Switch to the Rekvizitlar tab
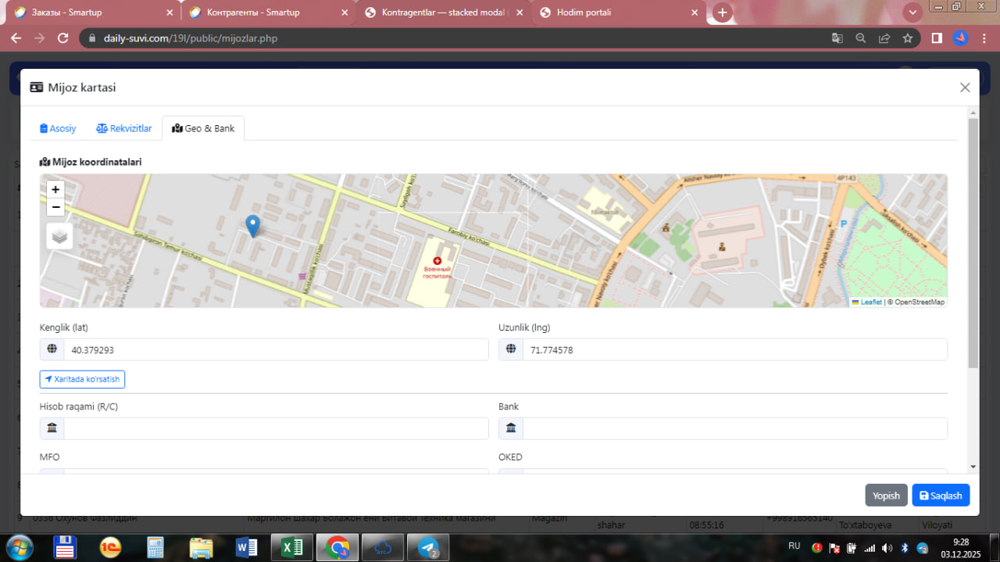This screenshot has height=562, width=1000. (124, 128)
